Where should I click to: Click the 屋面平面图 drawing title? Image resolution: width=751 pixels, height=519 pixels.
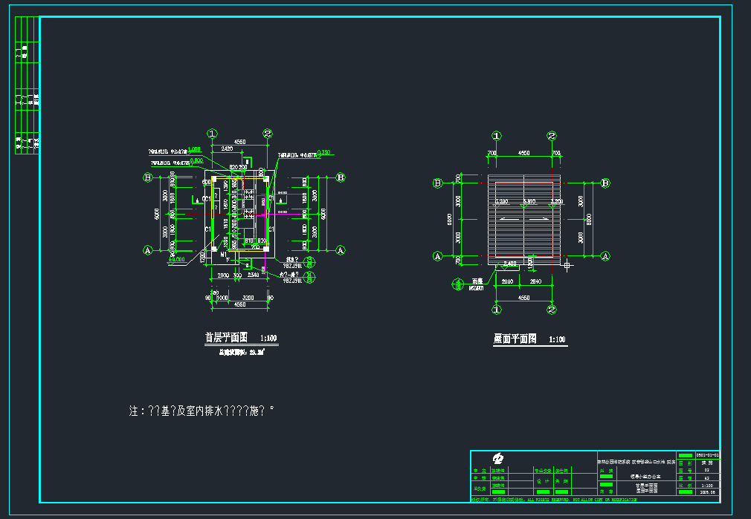pyautogui.click(x=515, y=339)
